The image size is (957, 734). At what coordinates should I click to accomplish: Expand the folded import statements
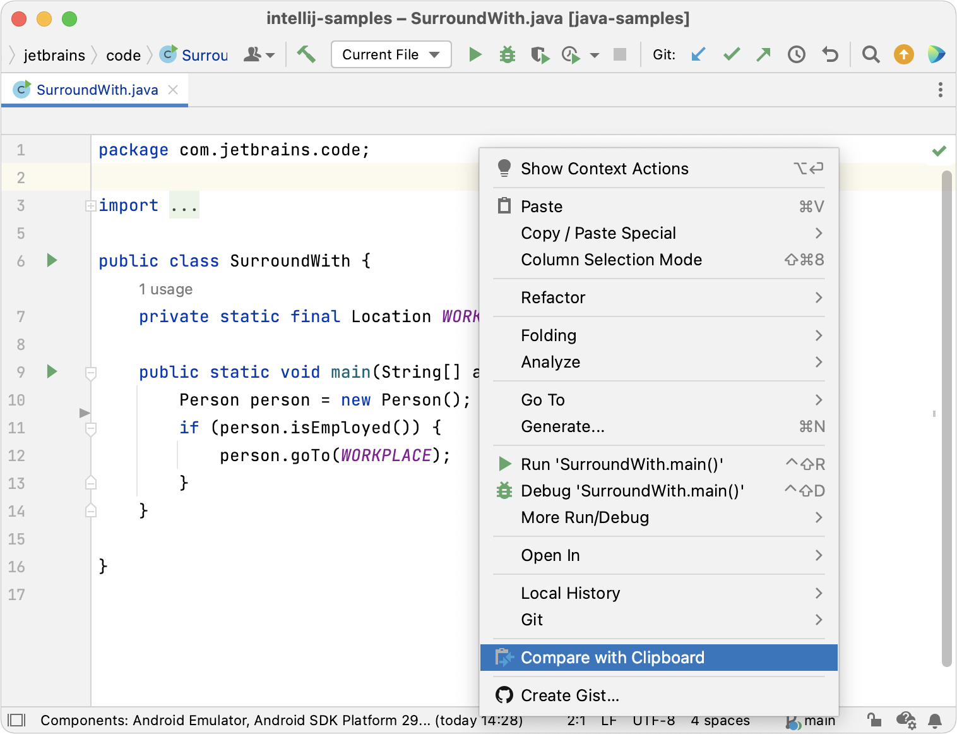click(91, 205)
